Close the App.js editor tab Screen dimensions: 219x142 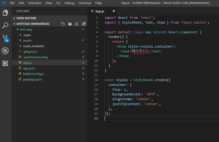(114, 11)
